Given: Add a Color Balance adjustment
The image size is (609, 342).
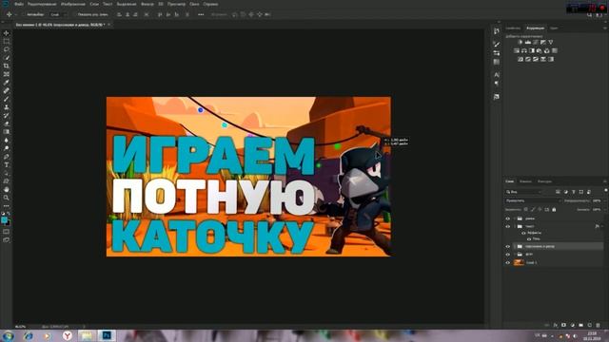Looking at the screenshot, I should [x=524, y=50].
